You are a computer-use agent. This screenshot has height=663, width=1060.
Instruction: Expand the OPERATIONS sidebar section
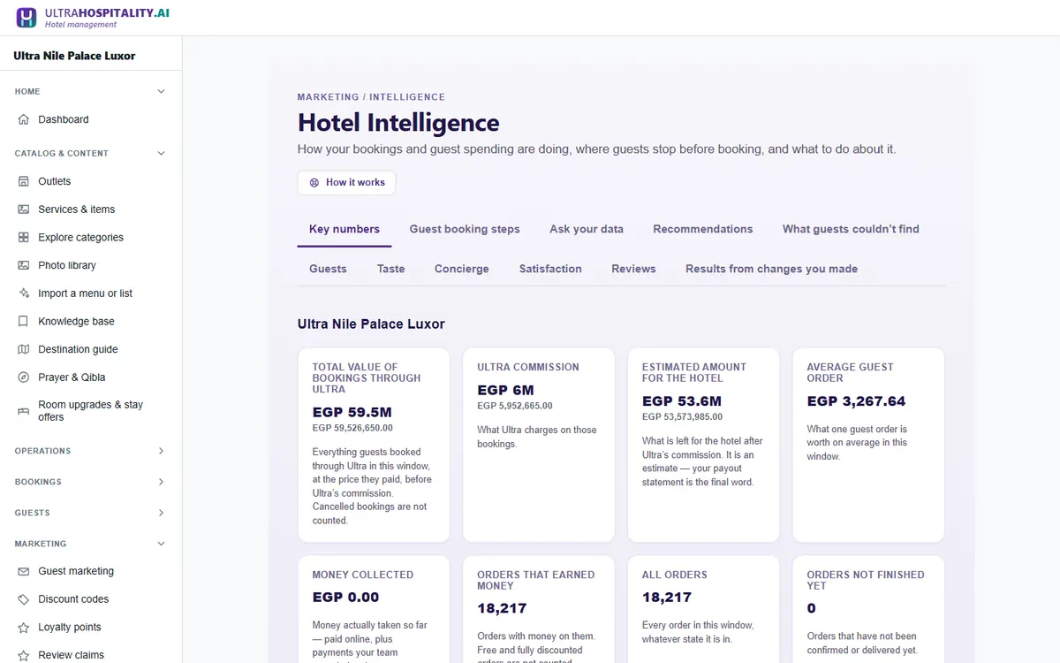coord(161,451)
